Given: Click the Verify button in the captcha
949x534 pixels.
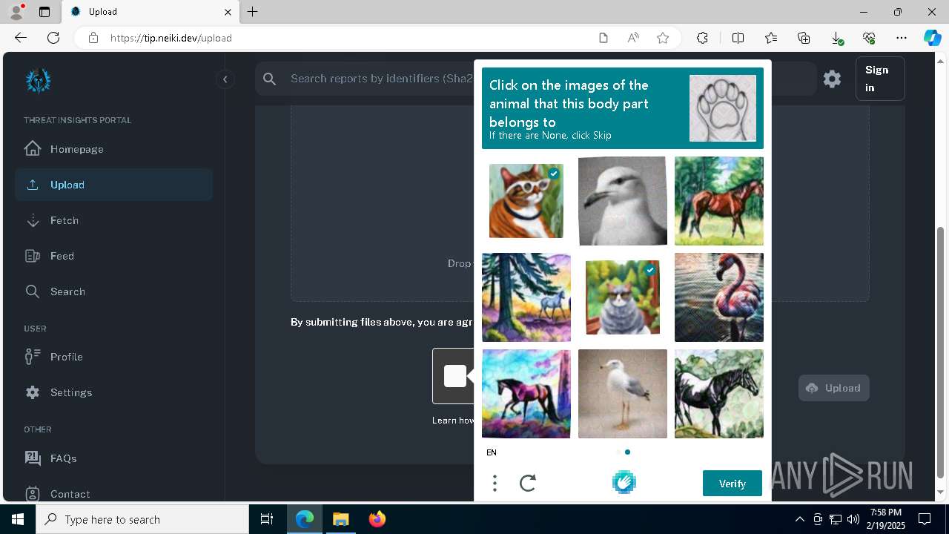Looking at the screenshot, I should point(733,484).
